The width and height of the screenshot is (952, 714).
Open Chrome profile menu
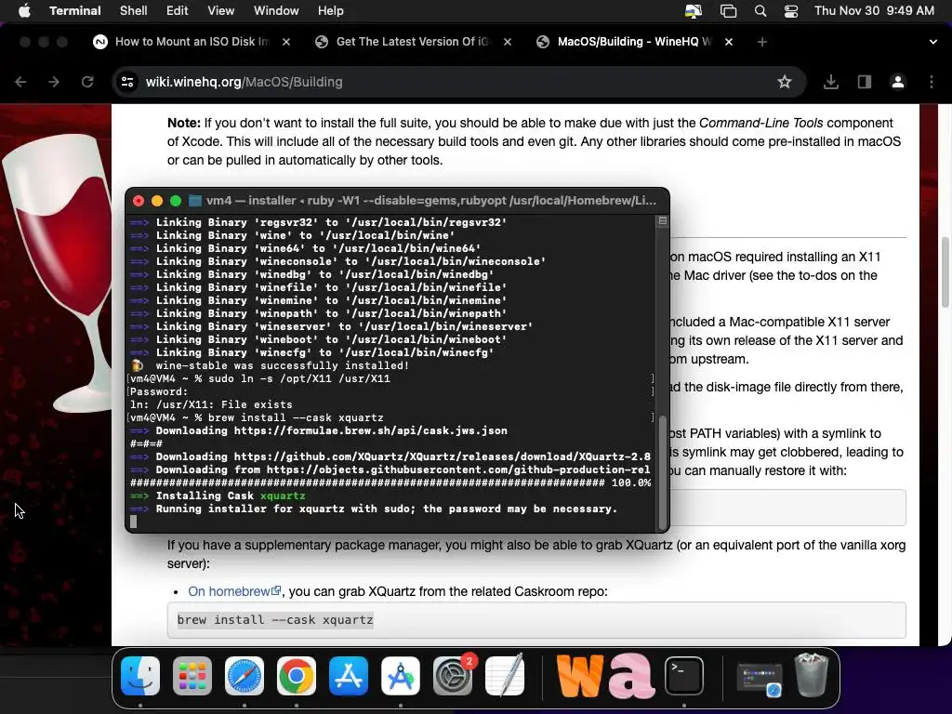tap(898, 82)
